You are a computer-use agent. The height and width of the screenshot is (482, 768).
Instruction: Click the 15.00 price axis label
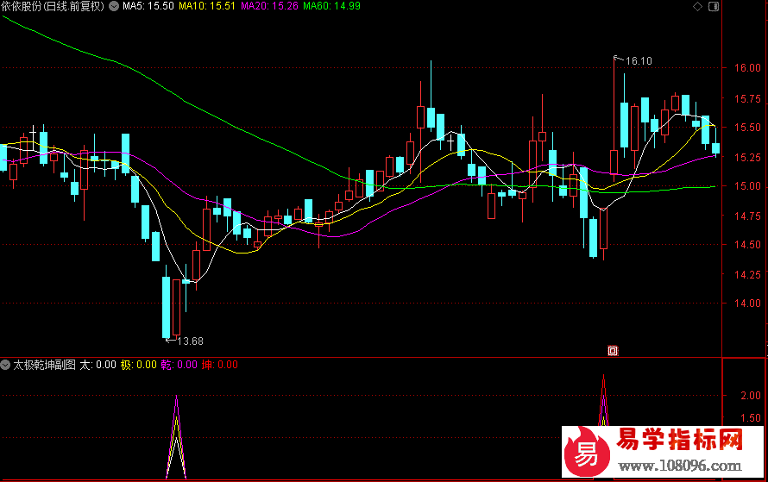click(x=747, y=186)
